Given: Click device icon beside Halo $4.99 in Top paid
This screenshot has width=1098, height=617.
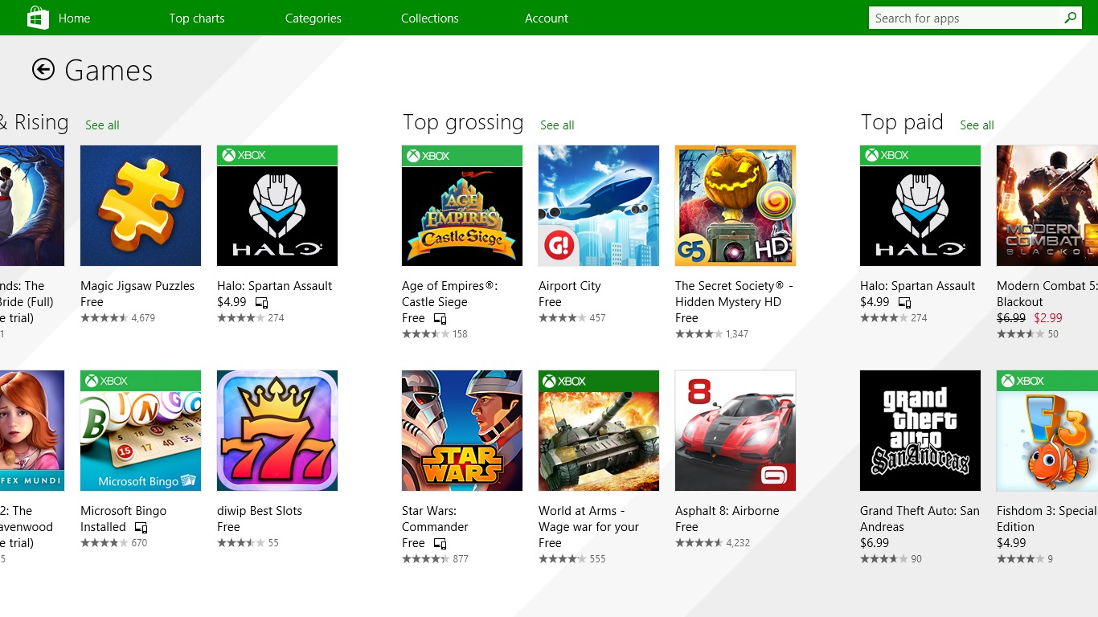Looking at the screenshot, I should (904, 303).
